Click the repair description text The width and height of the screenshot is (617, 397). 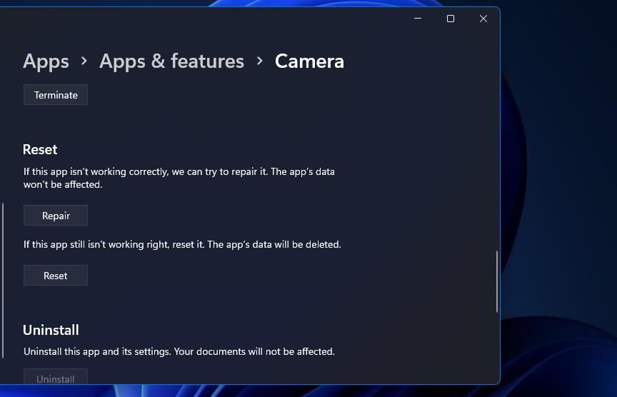coord(179,178)
